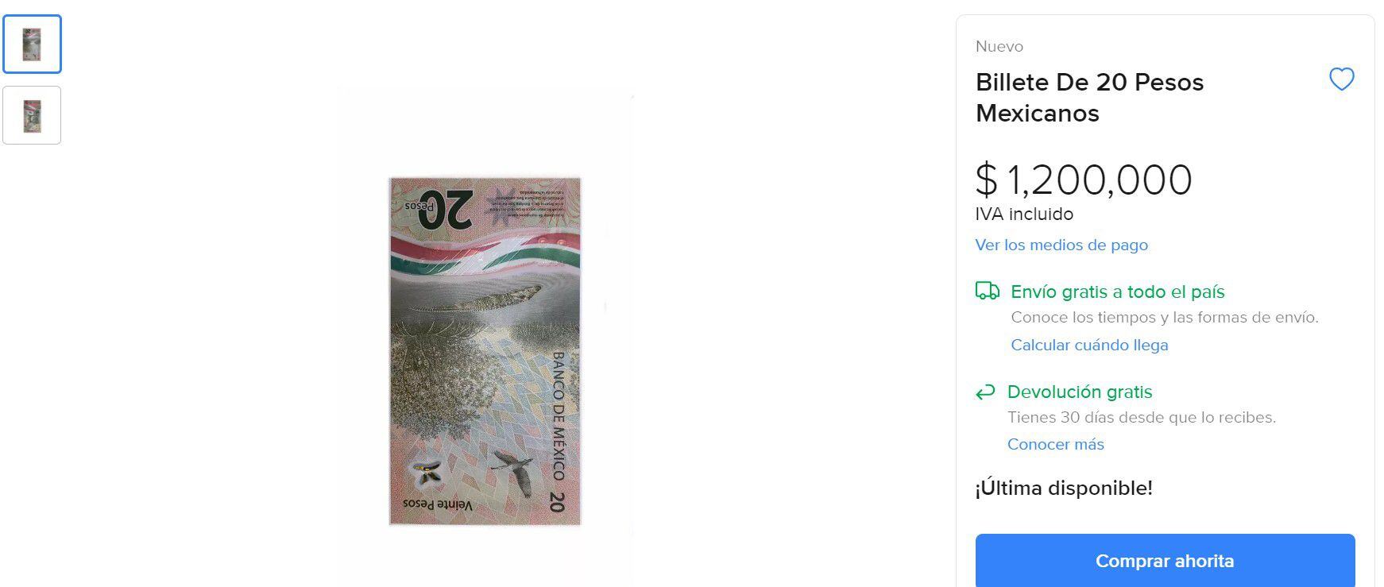Viewport: 1384px width, 587px height.
Task: Click the '¡Última disponible!' stock notice
Action: pos(1064,488)
